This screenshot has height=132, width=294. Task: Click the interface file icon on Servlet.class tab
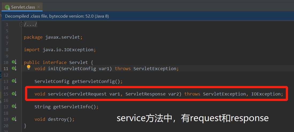pyautogui.click(x=7, y=7)
